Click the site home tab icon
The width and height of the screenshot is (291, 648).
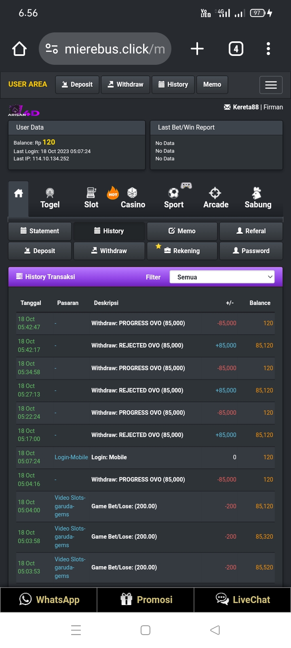[x=19, y=194]
